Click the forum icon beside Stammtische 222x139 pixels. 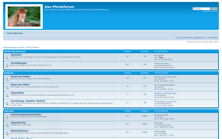pos(7,125)
